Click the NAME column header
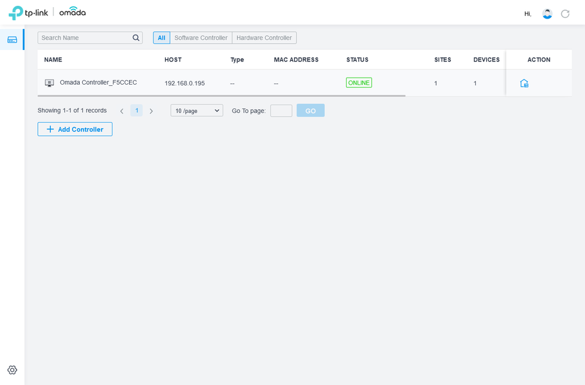Image resolution: width=585 pixels, height=385 pixels. [53, 60]
